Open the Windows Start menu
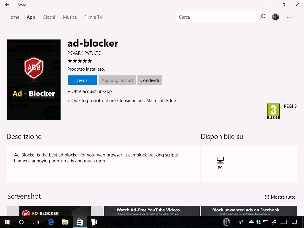Viewport: 304px width, 228px height. [7, 222]
